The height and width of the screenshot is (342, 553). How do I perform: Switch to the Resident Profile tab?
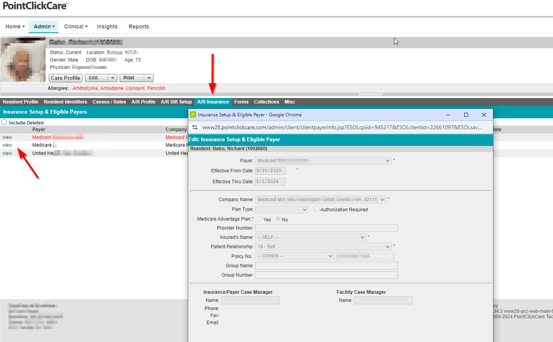click(21, 102)
